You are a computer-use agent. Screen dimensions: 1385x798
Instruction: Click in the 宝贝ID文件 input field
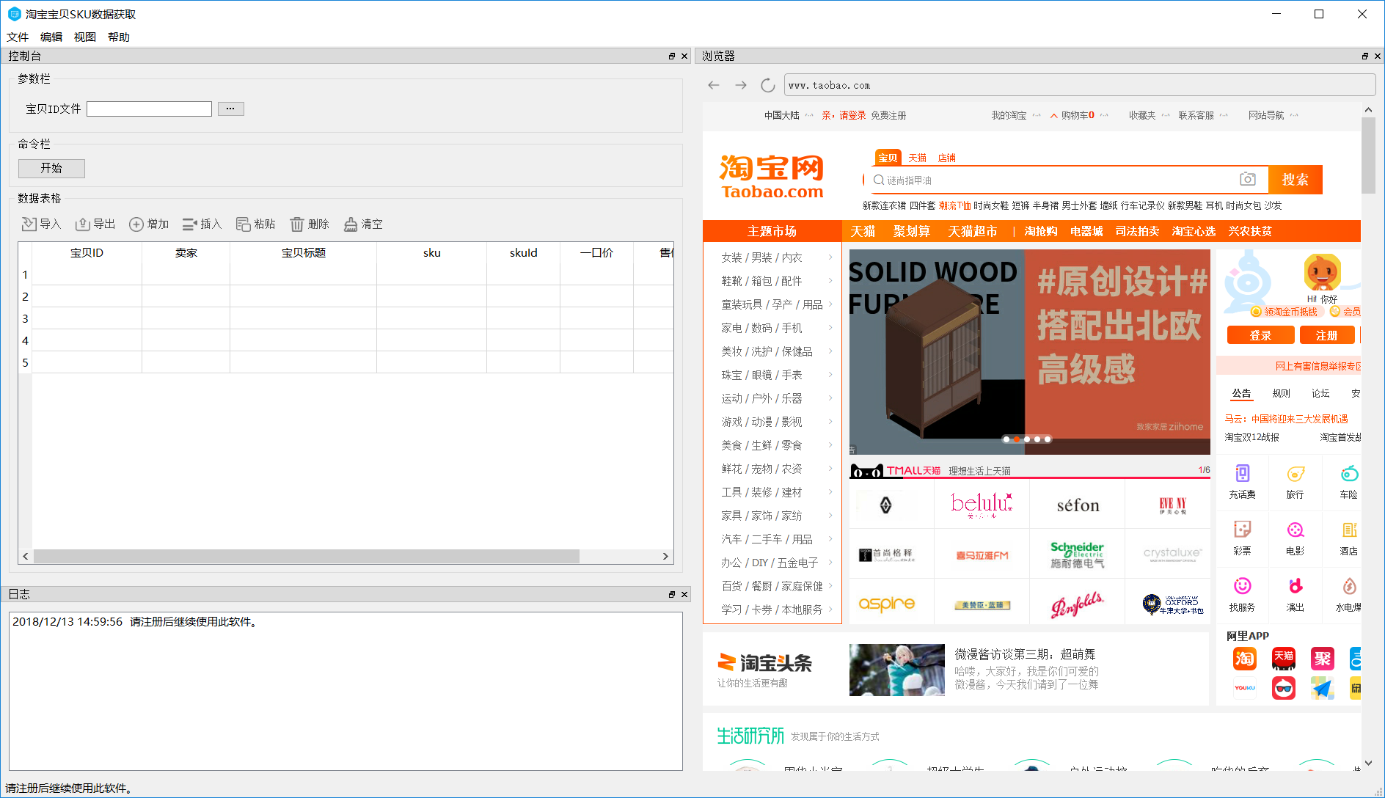(x=149, y=109)
